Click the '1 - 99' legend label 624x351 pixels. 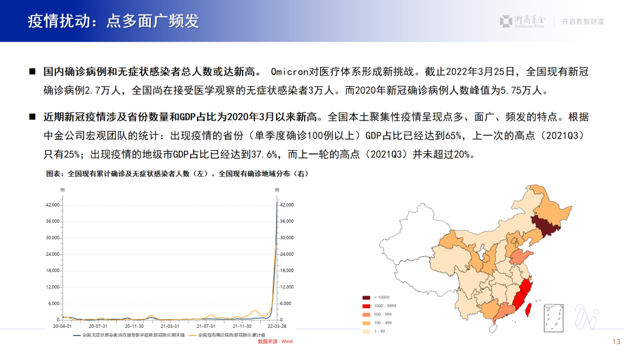pyautogui.click(x=379, y=331)
